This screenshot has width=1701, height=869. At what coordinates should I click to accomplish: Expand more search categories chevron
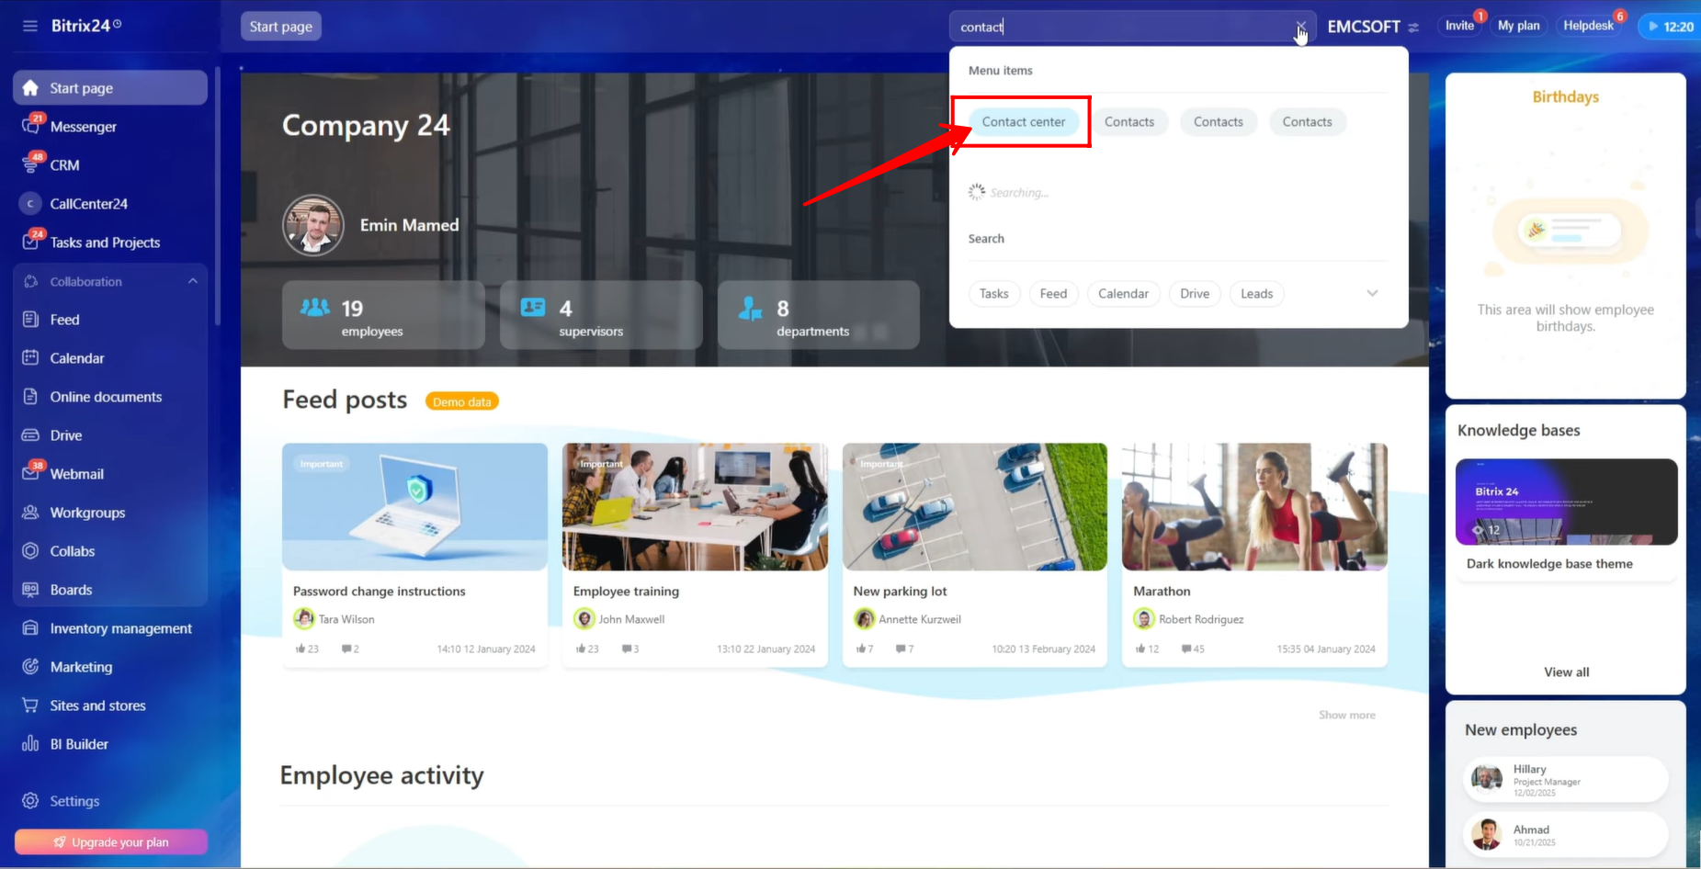click(x=1372, y=293)
